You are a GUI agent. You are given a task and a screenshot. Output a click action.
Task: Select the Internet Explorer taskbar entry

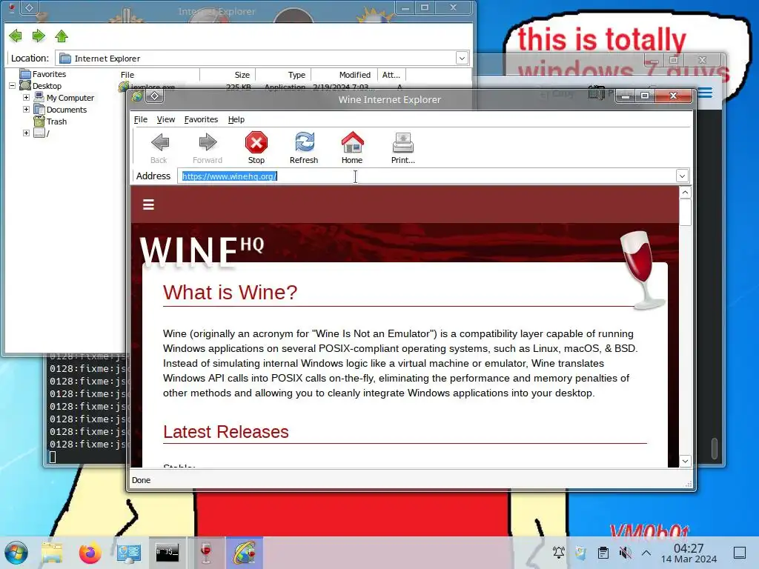pyautogui.click(x=245, y=553)
